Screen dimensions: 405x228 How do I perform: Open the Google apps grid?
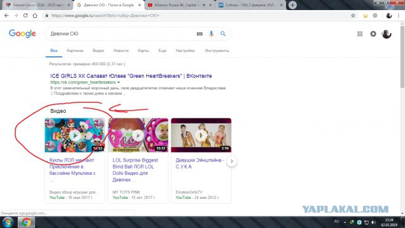(x=360, y=34)
